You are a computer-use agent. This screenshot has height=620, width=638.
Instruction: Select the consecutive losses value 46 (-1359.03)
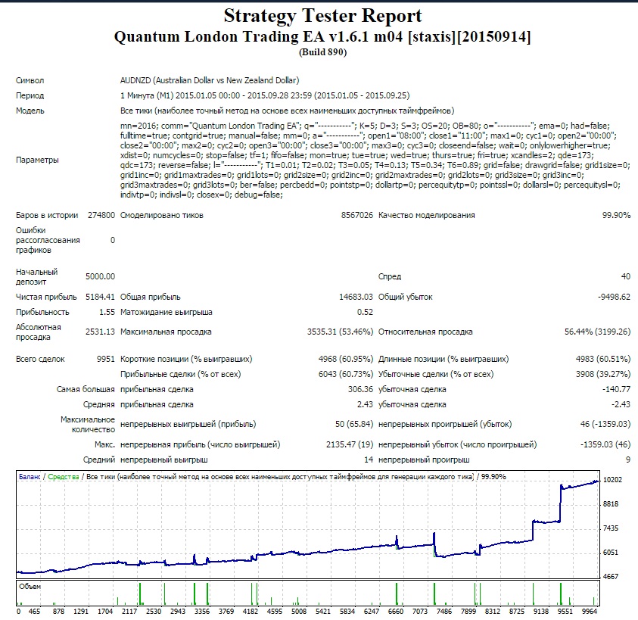pos(605,424)
